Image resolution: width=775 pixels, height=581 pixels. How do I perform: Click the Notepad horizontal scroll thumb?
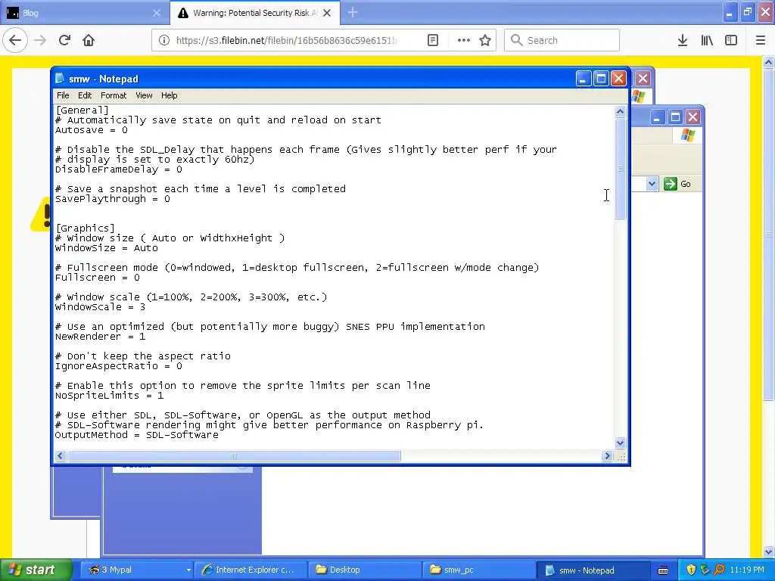tap(234, 456)
